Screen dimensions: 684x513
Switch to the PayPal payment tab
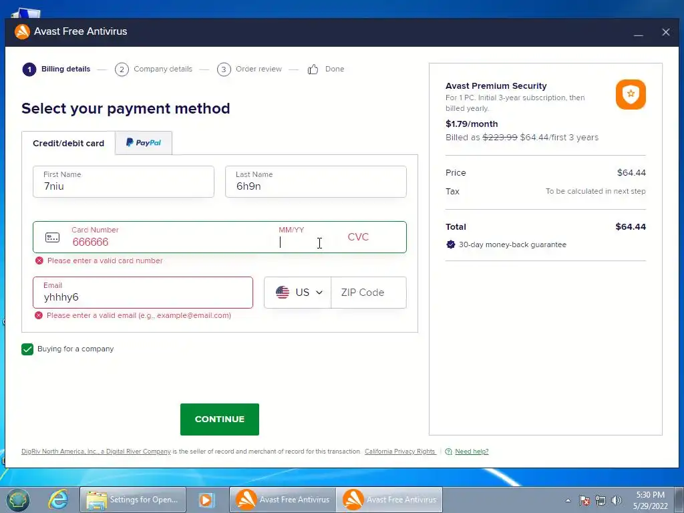tap(144, 143)
